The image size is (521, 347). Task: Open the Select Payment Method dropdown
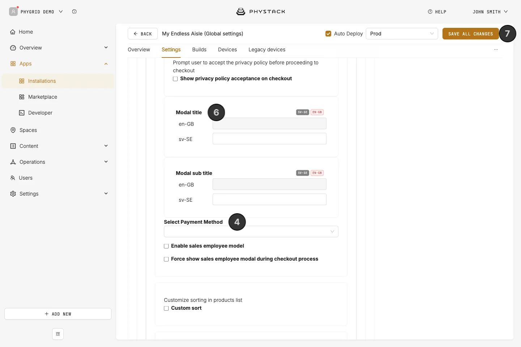pos(251,231)
